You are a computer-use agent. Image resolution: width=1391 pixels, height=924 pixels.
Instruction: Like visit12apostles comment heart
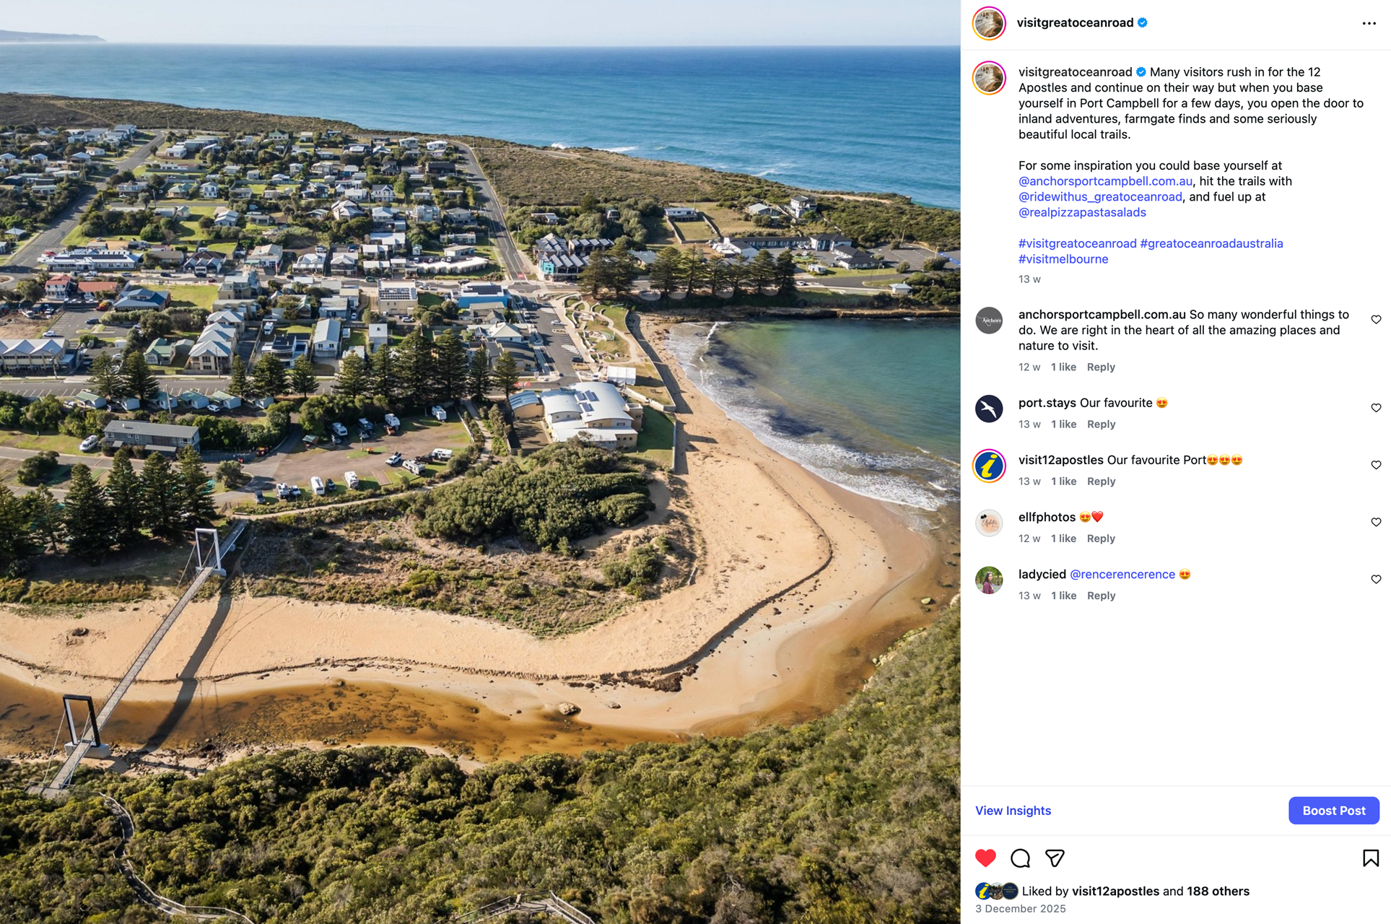pyautogui.click(x=1376, y=465)
